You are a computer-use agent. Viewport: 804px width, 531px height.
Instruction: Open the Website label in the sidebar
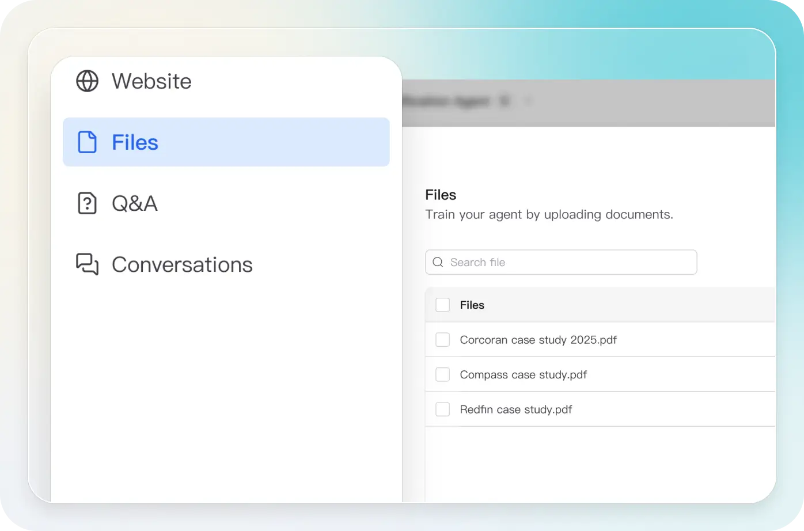[151, 81]
